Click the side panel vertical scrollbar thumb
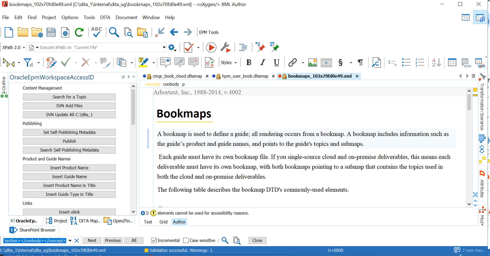Screen dimensions: 490x256 133,107
